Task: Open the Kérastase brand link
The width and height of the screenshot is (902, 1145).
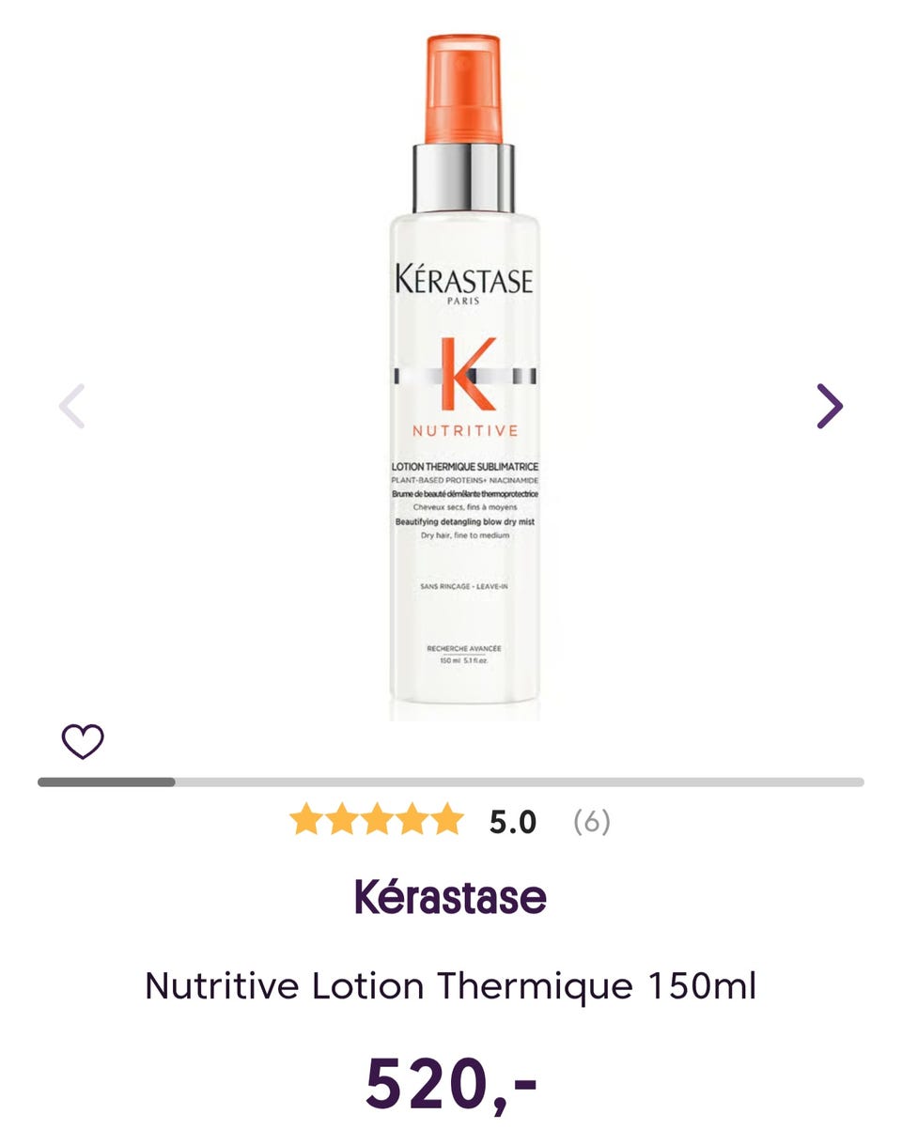Action: [x=451, y=896]
